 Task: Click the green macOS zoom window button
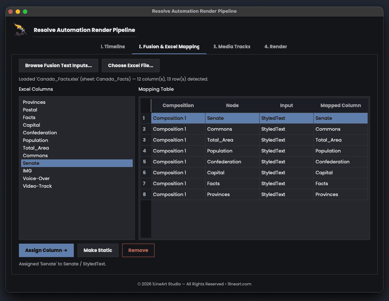pos(25,11)
